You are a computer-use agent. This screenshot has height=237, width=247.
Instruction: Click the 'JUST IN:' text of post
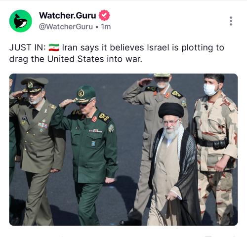tap(28, 47)
